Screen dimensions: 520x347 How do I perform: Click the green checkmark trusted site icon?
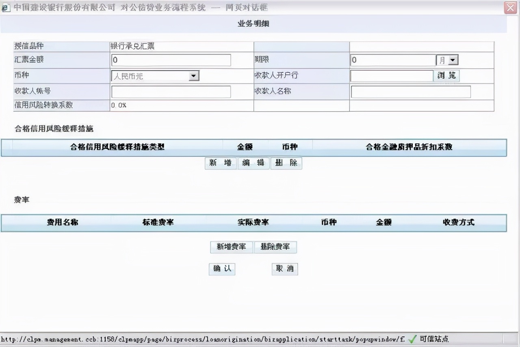click(x=412, y=339)
